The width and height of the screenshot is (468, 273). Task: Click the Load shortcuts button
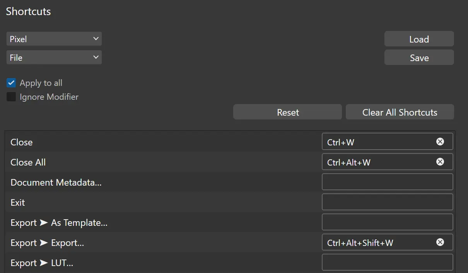(x=419, y=39)
